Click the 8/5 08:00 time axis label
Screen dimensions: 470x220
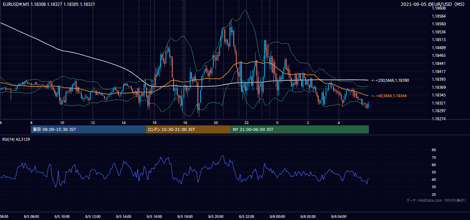click(x=31, y=217)
